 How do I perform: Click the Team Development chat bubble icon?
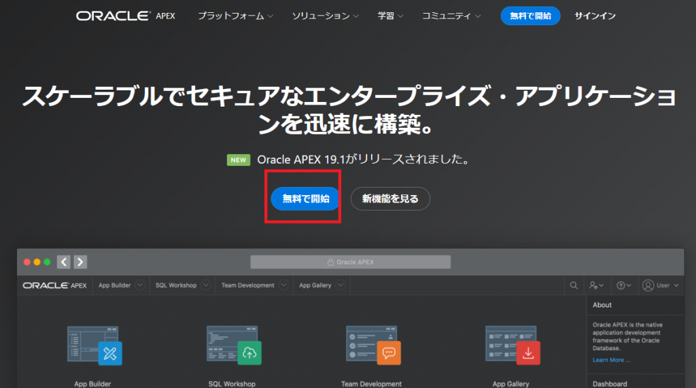(x=389, y=353)
